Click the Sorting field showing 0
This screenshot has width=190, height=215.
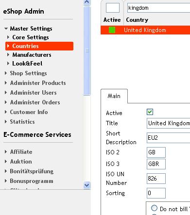tap(156, 193)
